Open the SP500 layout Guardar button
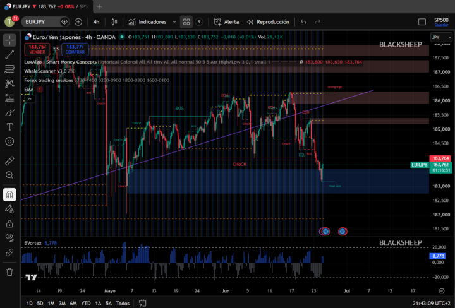 tap(441, 22)
